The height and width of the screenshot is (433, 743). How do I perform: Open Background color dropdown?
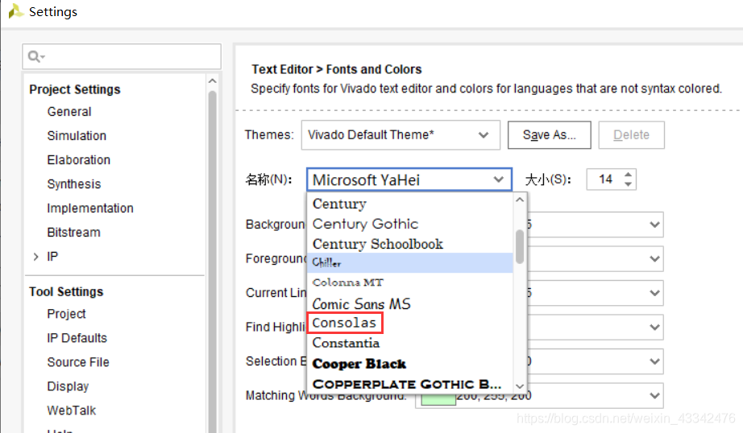point(654,225)
